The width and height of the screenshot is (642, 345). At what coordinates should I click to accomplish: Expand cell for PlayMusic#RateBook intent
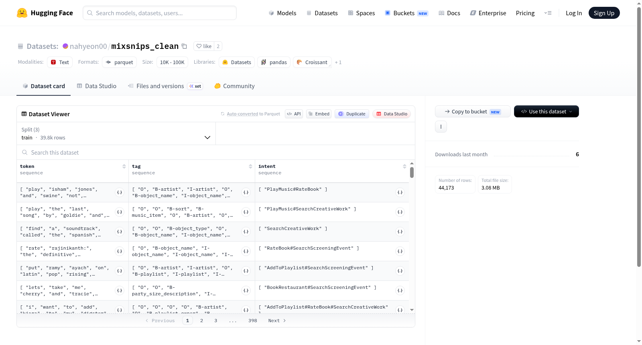pyautogui.click(x=400, y=192)
